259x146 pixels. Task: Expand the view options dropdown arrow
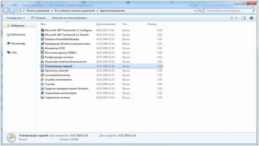(x=236, y=18)
